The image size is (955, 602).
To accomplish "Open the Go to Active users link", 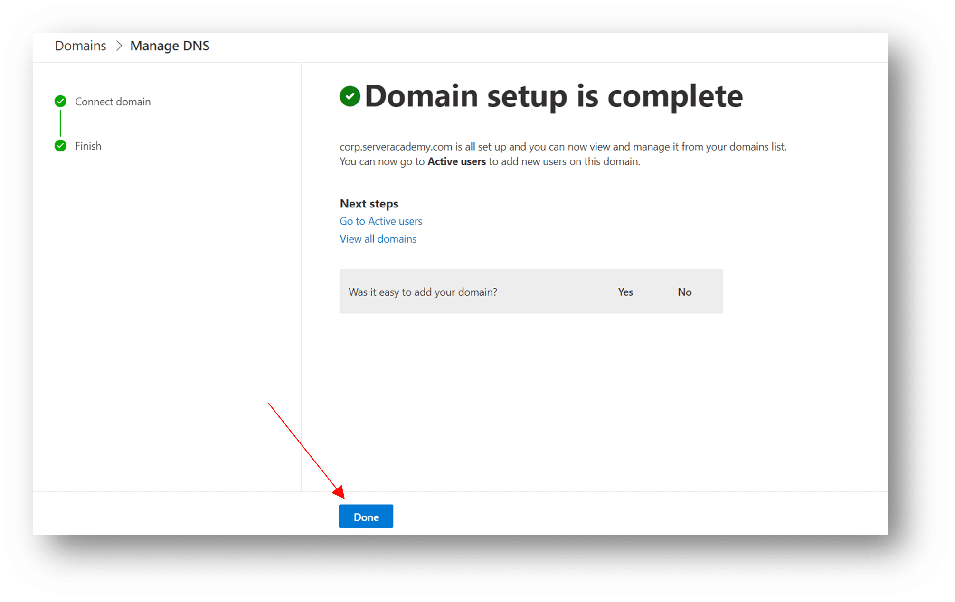I will (x=380, y=221).
